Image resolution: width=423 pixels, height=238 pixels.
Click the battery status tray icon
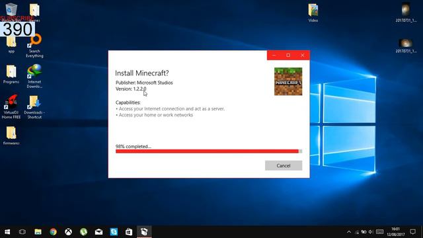364,232
